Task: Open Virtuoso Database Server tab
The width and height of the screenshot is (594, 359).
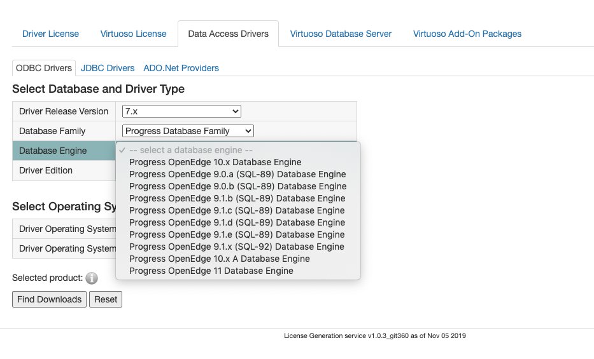Action: (x=341, y=34)
